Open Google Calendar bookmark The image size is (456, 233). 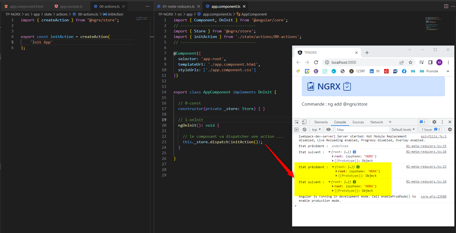point(307,71)
